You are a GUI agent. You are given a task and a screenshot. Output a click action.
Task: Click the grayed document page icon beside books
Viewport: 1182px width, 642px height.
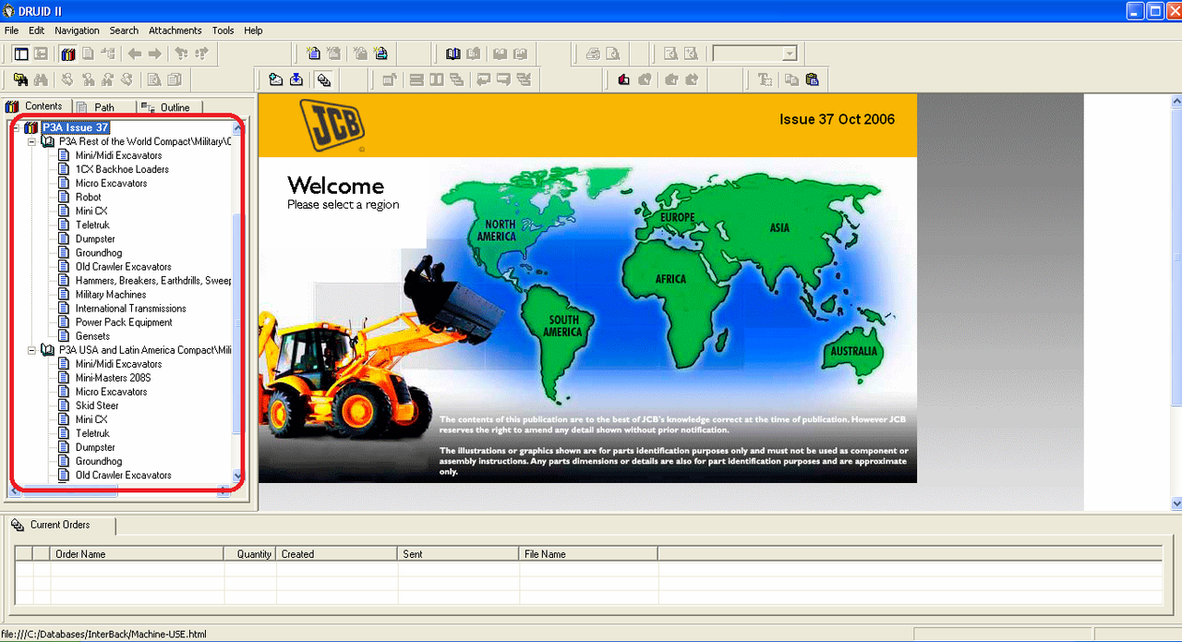pyautogui.click(x=88, y=54)
